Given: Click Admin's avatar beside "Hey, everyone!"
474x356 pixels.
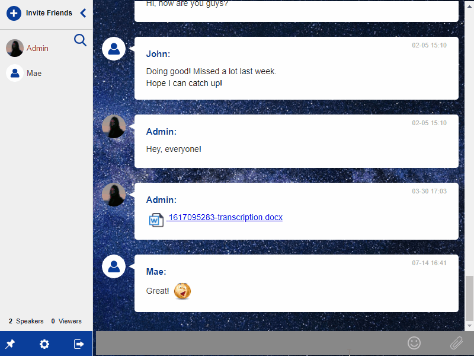Looking at the screenshot, I should click(114, 126).
